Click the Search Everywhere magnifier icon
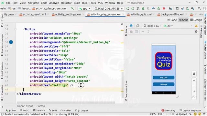The width and height of the screenshot is (207, 116). 199,9
